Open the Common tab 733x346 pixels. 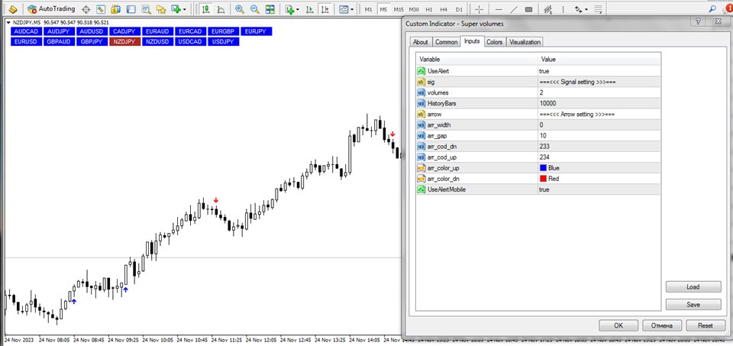(447, 42)
